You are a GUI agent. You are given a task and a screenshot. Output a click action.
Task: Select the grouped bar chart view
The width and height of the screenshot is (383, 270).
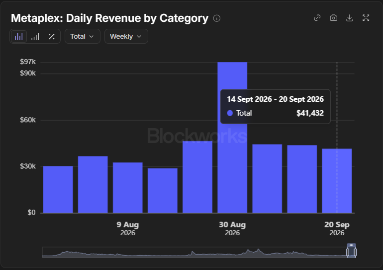19,37
